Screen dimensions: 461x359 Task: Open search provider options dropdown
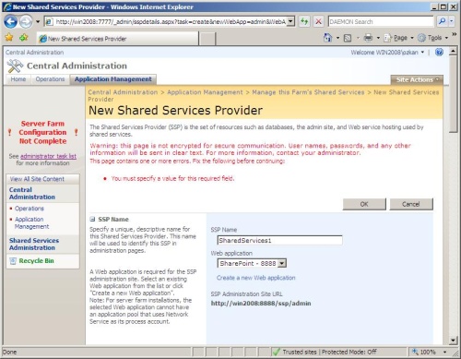tap(451, 21)
